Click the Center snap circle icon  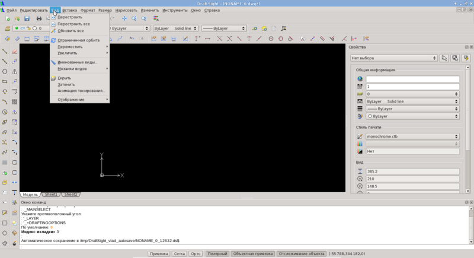point(271,39)
